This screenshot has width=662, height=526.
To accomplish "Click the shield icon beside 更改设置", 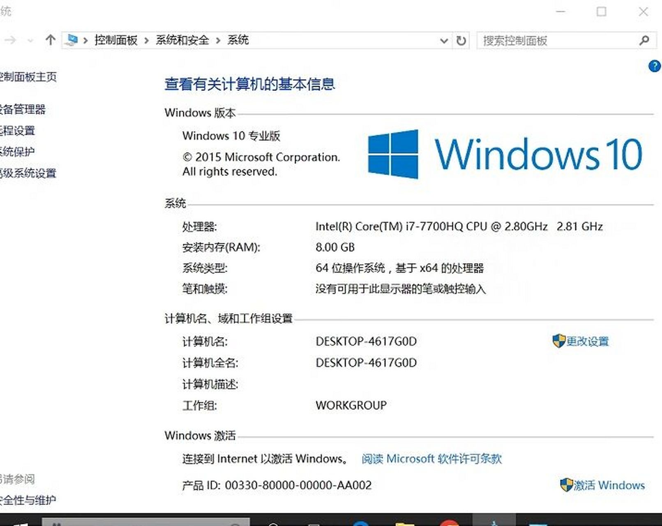I will click(x=558, y=341).
